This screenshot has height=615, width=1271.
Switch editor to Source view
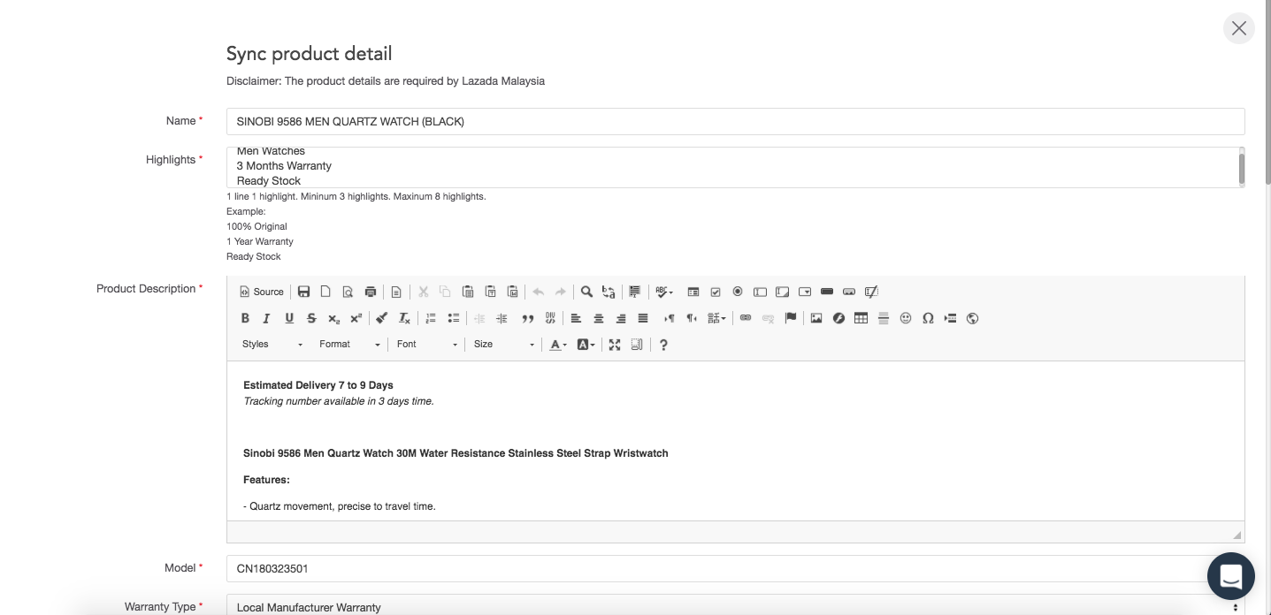tap(262, 292)
